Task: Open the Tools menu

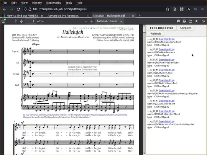Action: click(x=69, y=3)
